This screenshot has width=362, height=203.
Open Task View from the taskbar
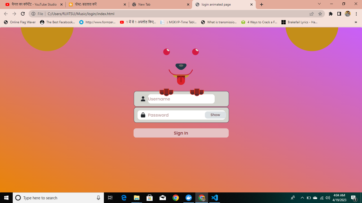coord(110,198)
